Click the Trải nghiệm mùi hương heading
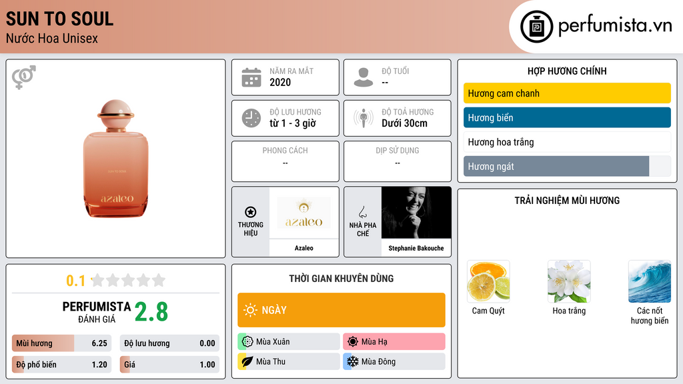The height and width of the screenshot is (384, 683). [x=567, y=200]
